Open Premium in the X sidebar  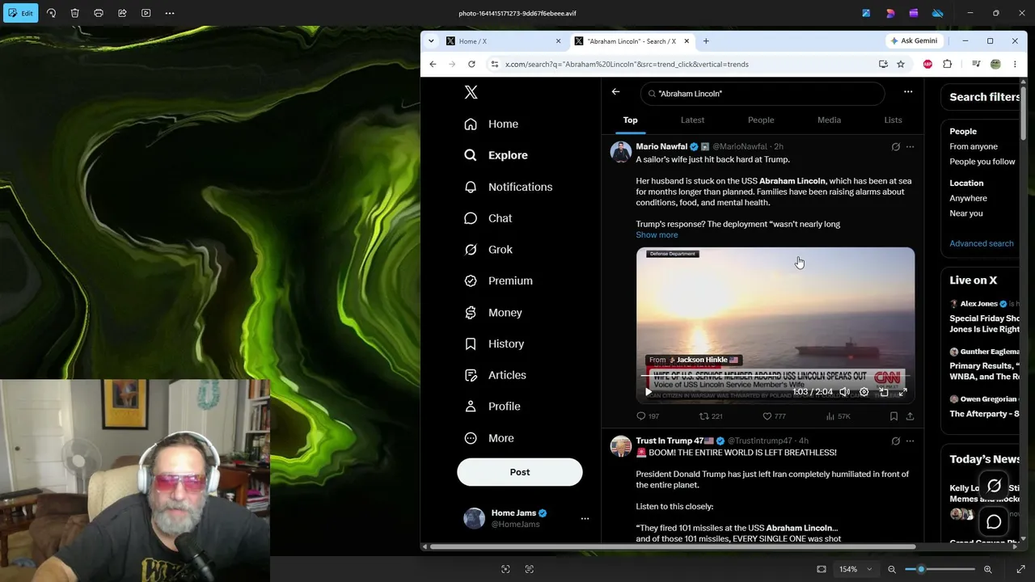[x=498, y=280]
